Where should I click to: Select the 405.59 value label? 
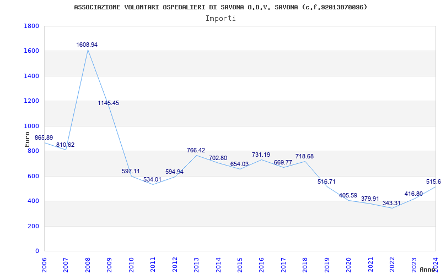pos(348,195)
